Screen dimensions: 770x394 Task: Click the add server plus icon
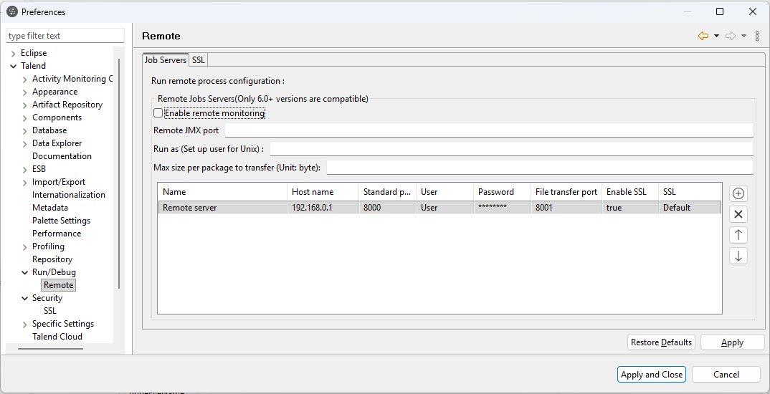(x=738, y=193)
